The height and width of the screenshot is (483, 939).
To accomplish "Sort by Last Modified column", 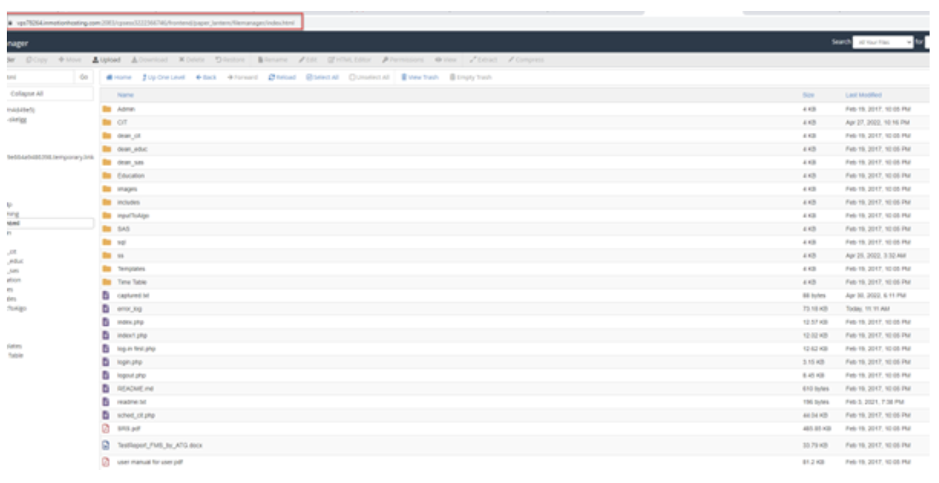I will click(x=863, y=95).
